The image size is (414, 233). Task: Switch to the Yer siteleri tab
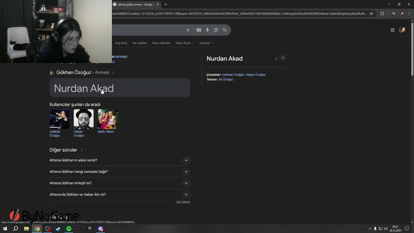tap(140, 43)
